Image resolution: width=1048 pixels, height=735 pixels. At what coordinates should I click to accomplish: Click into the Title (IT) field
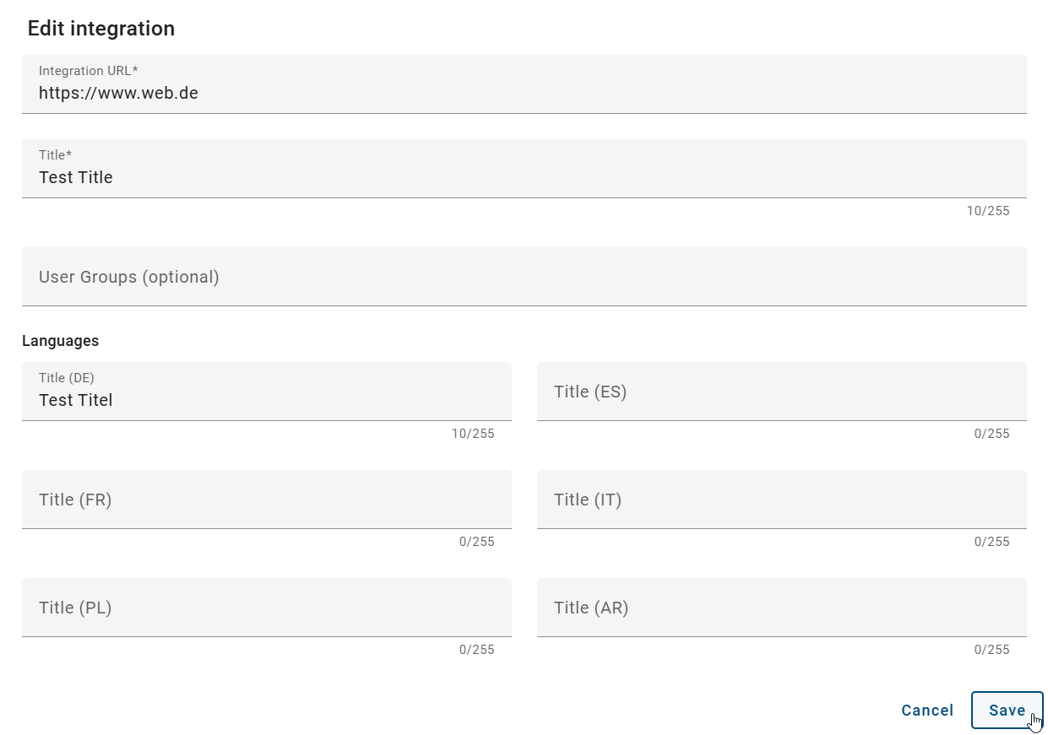point(781,500)
